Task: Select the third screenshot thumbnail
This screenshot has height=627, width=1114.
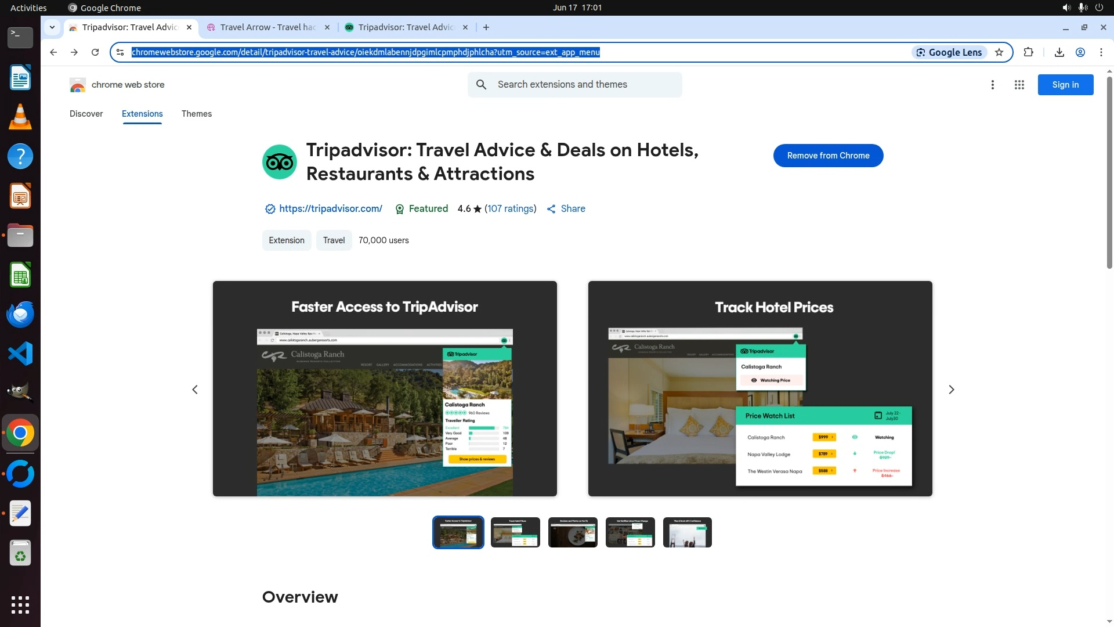Action: (x=572, y=532)
